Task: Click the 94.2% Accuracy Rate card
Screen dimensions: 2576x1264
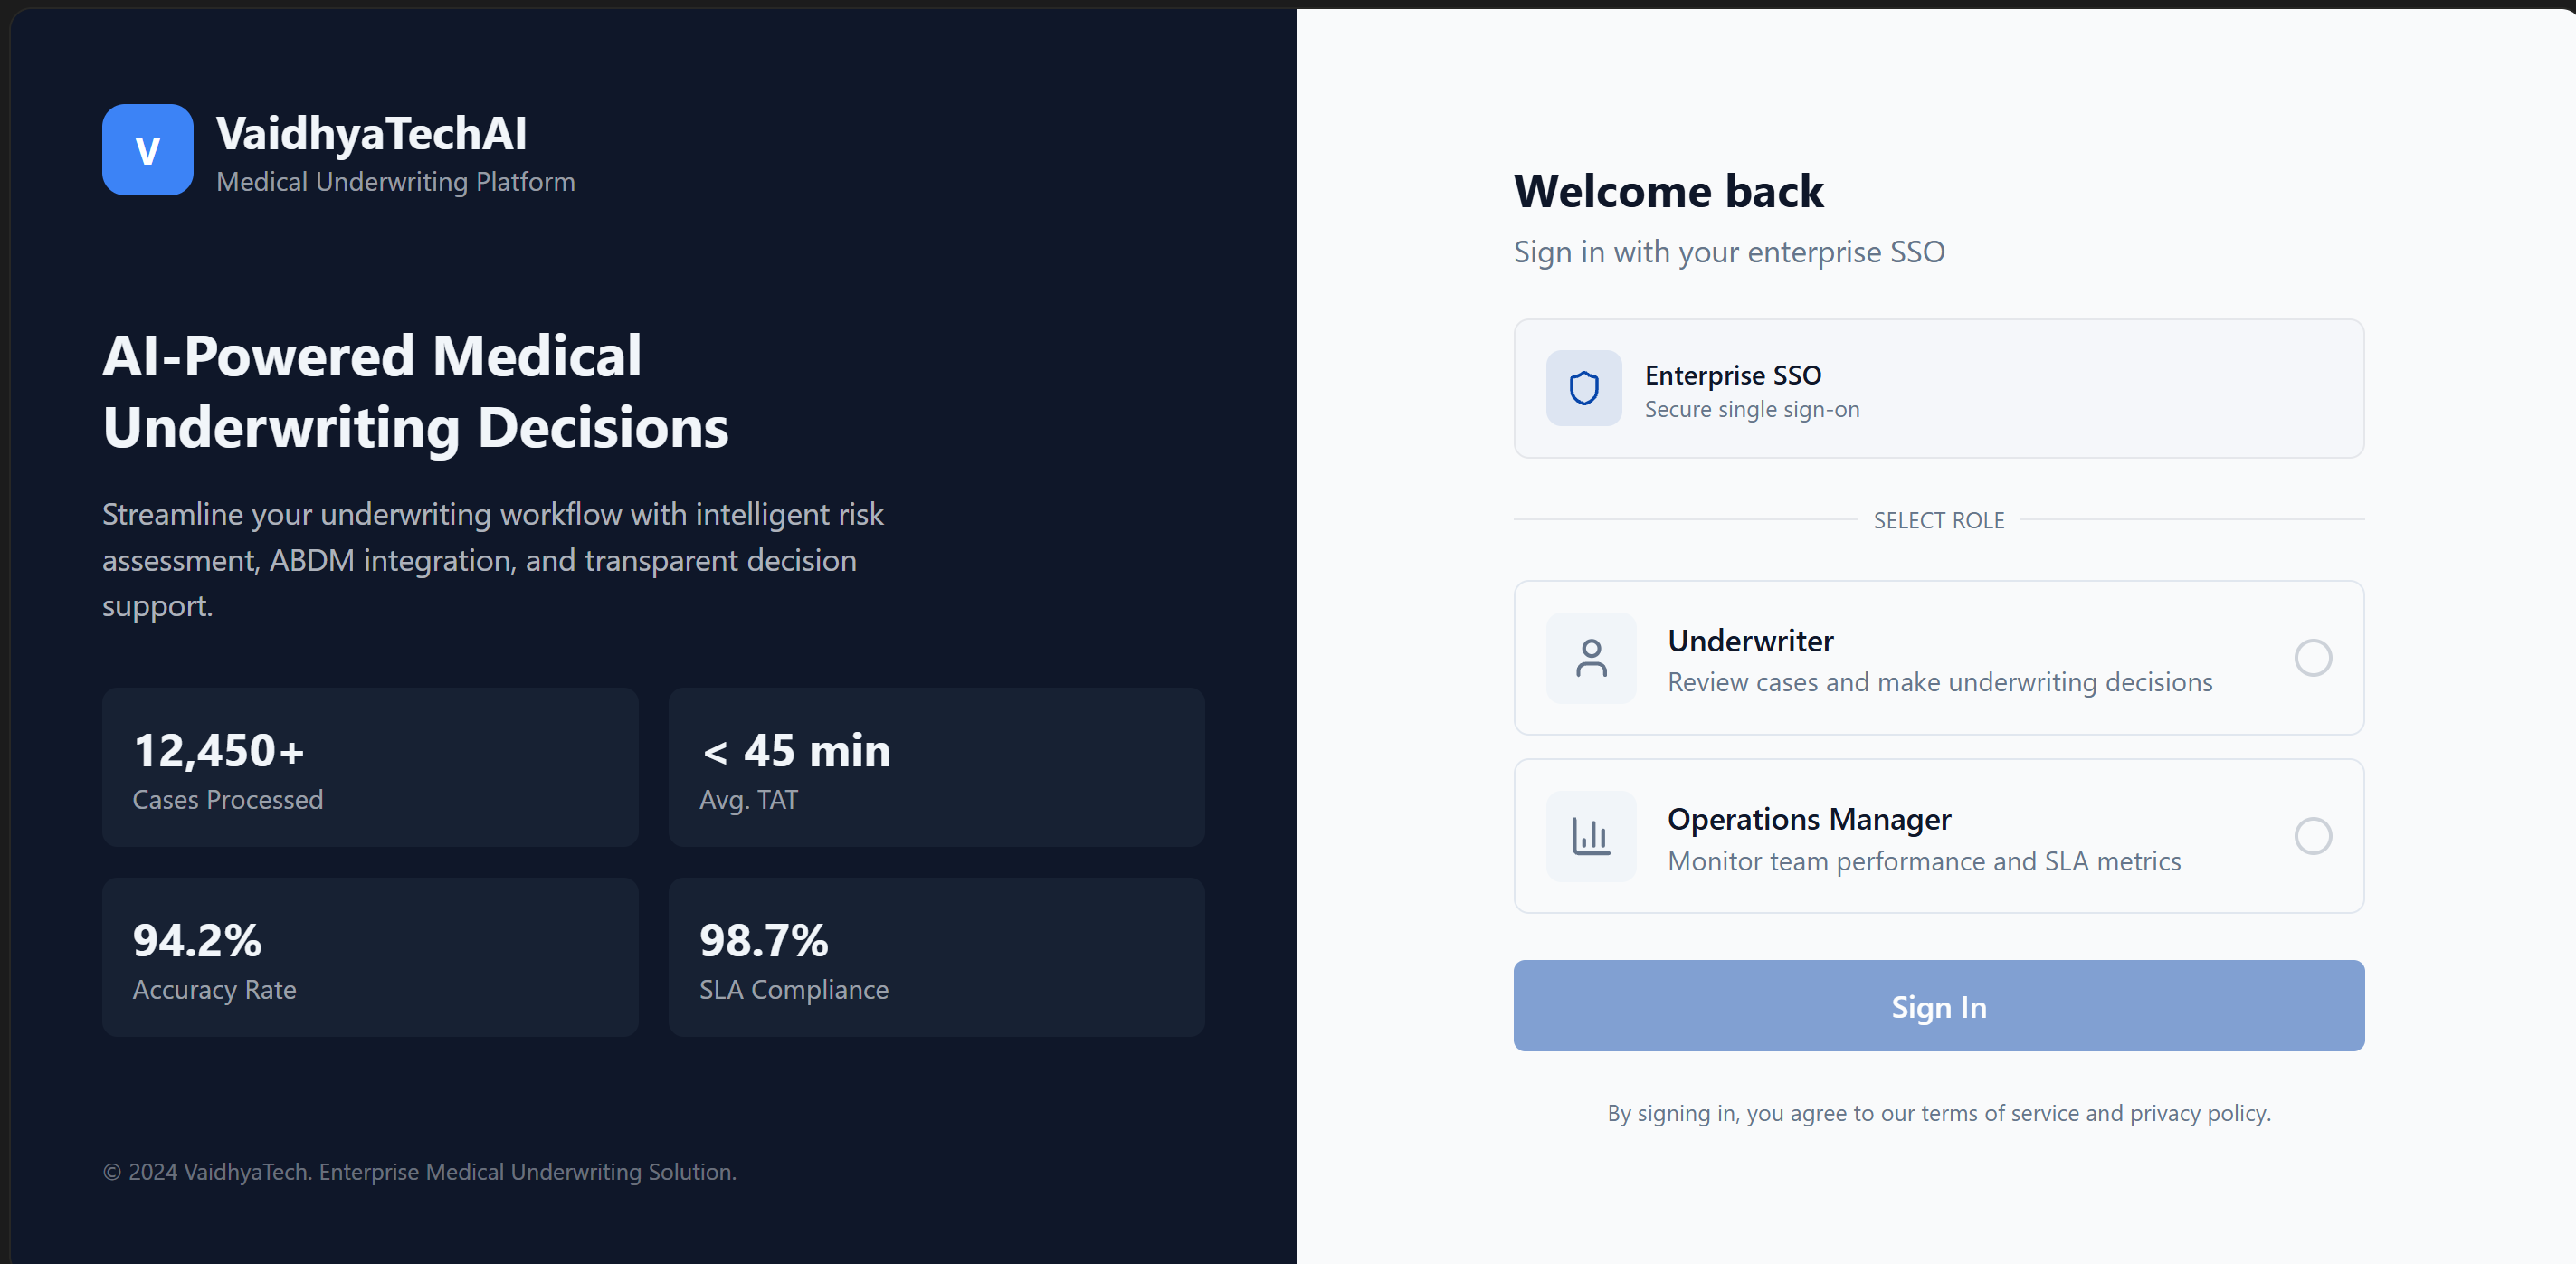Action: click(x=370, y=957)
